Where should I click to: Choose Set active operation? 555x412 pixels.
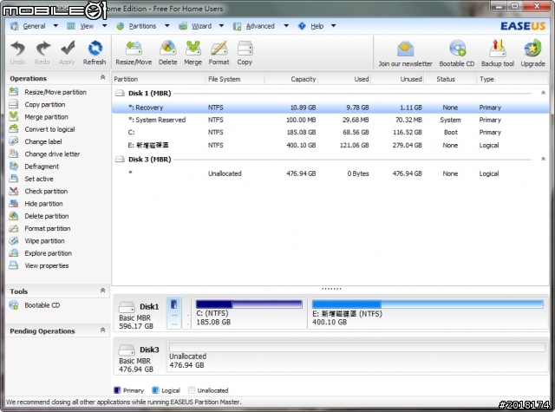pos(31,179)
